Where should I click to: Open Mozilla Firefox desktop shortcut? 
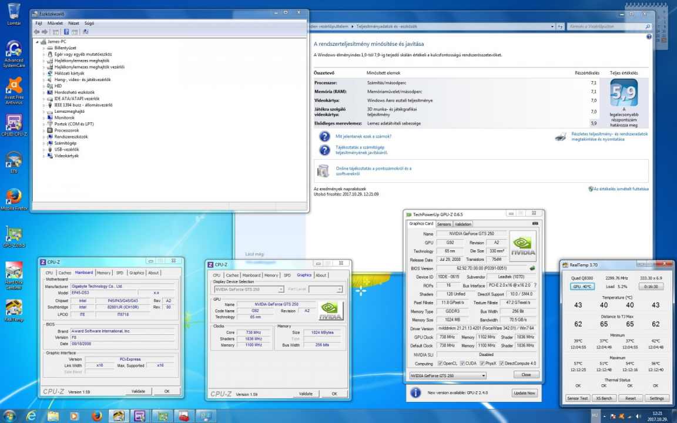coord(14,199)
